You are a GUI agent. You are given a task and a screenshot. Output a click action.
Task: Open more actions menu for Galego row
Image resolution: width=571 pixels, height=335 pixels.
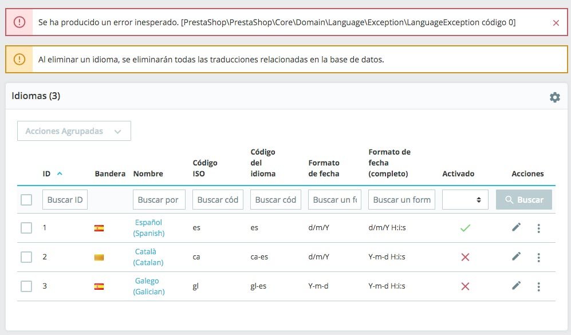tap(538, 286)
